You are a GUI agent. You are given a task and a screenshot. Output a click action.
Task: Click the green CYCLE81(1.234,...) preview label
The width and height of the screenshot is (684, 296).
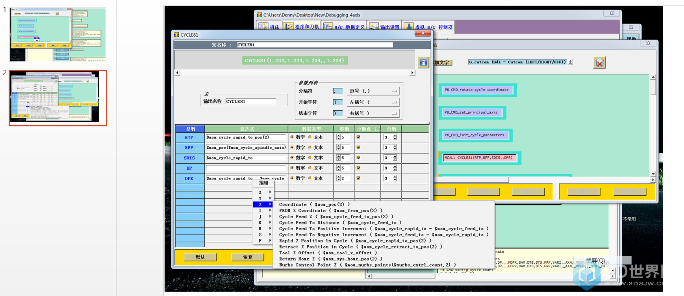point(295,61)
